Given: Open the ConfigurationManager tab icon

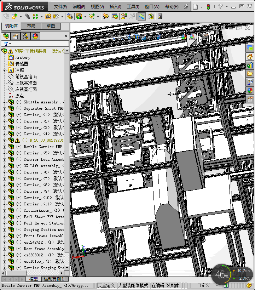Looking at the screenshot, I should pyautogui.click(x=25, y=36).
